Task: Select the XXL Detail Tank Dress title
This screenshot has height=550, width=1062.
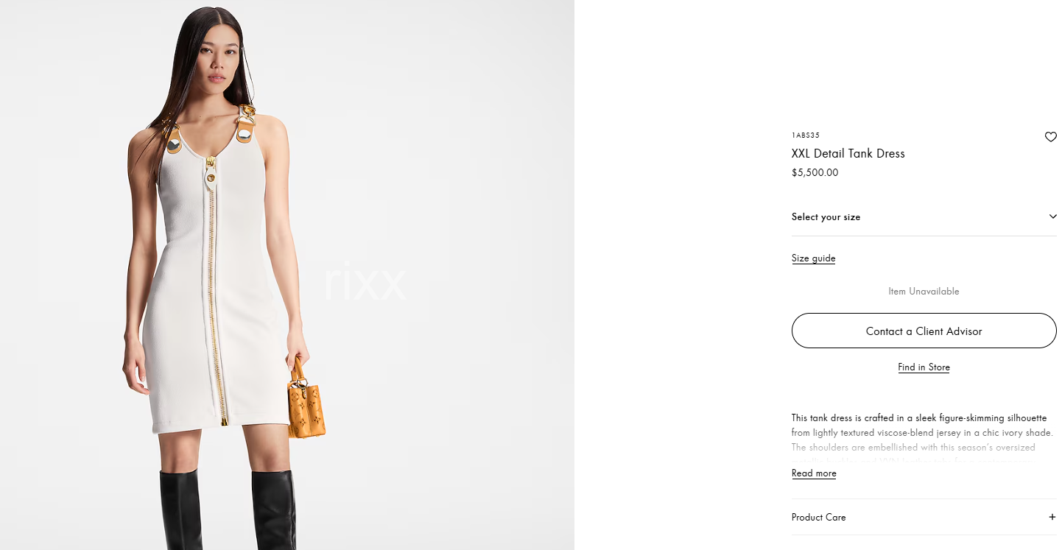Action: point(848,153)
